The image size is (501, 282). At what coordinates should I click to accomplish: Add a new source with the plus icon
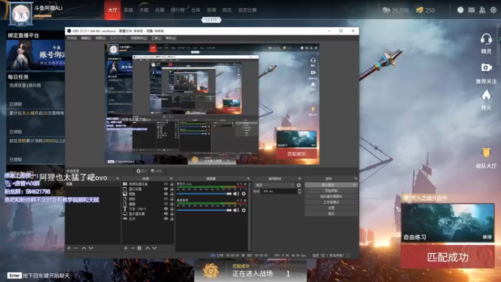[126, 248]
